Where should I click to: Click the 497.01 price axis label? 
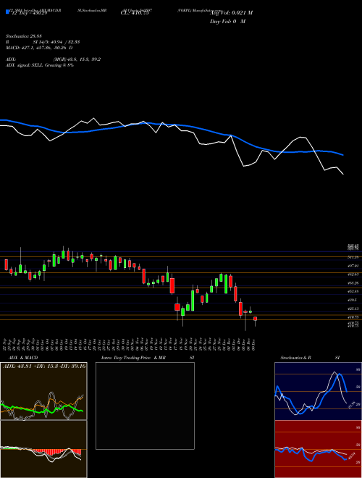point(353,266)
